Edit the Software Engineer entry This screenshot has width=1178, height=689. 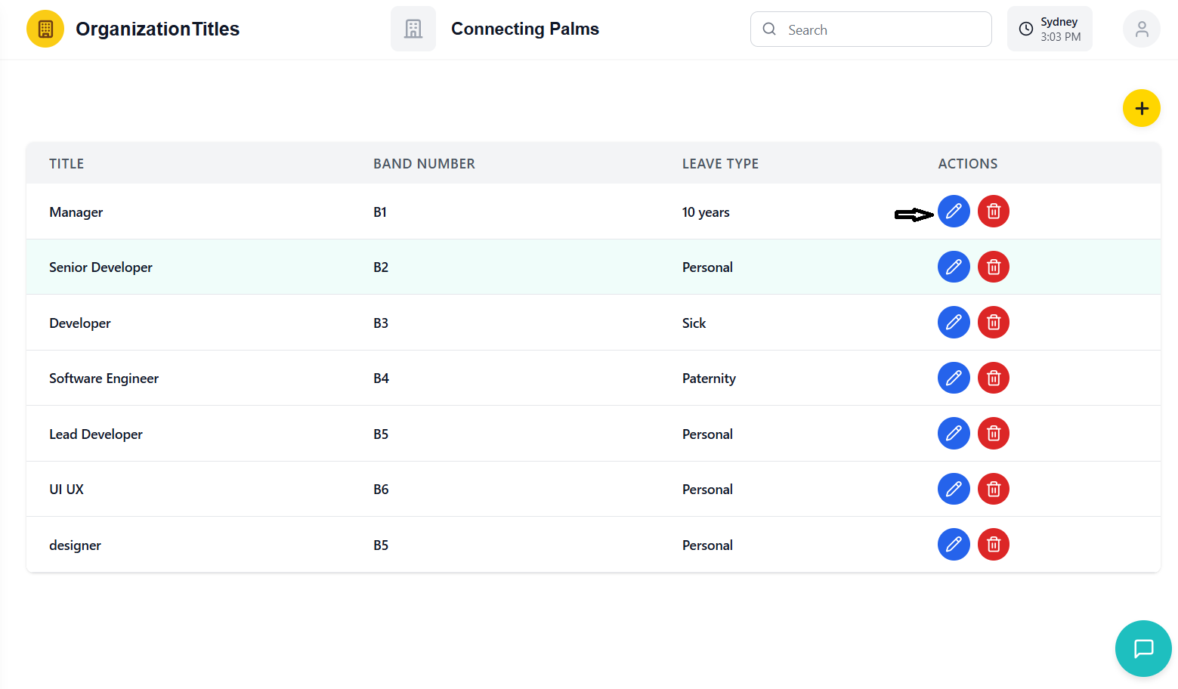pyautogui.click(x=954, y=378)
